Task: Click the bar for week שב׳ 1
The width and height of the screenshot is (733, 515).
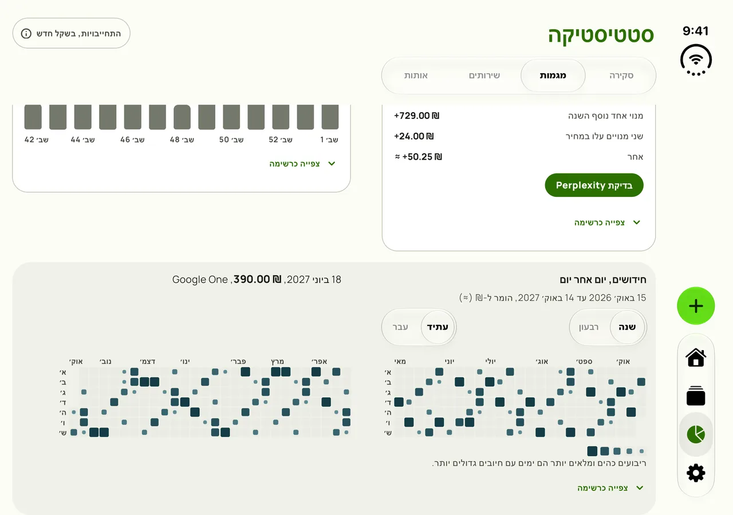Action: point(330,117)
